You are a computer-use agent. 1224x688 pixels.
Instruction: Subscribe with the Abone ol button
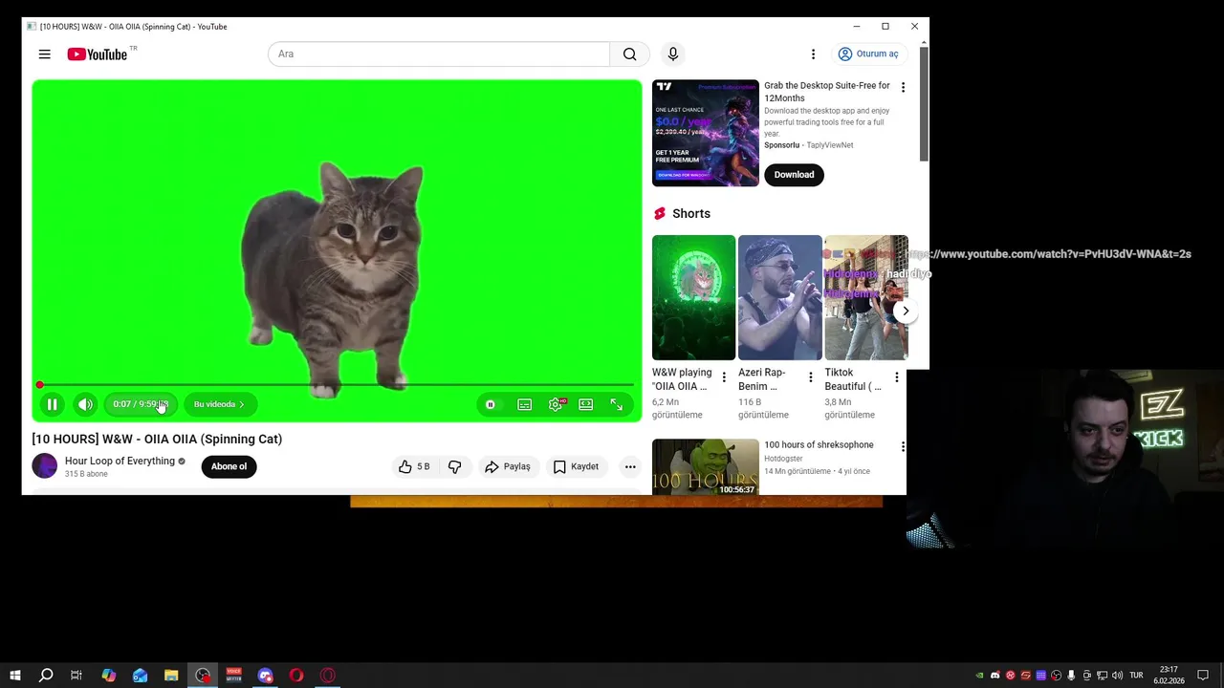(x=229, y=466)
